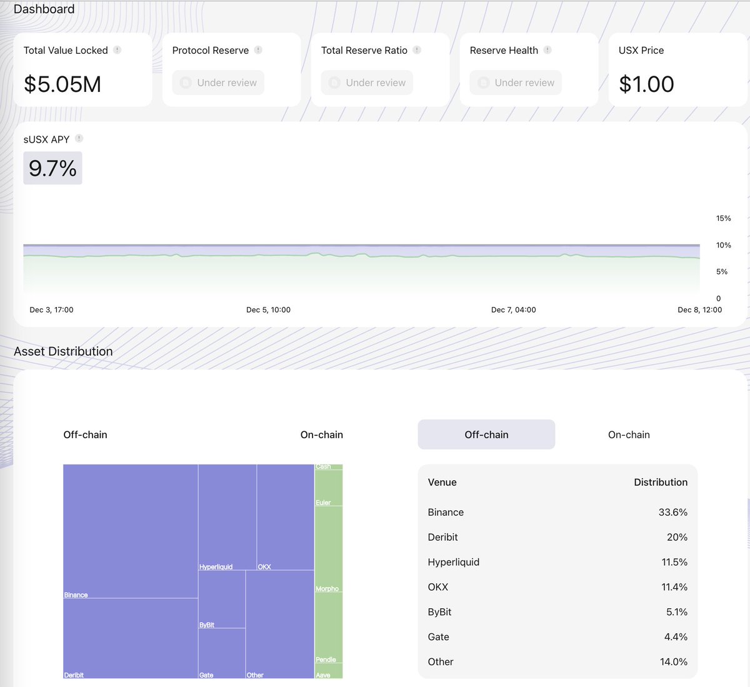
Task: Click the Venue column header
Action: click(x=442, y=482)
